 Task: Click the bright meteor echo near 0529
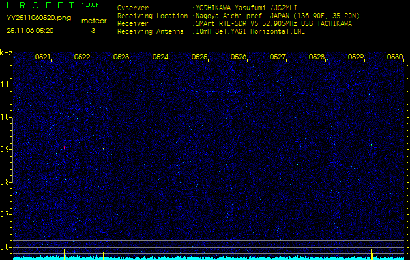click(x=372, y=146)
